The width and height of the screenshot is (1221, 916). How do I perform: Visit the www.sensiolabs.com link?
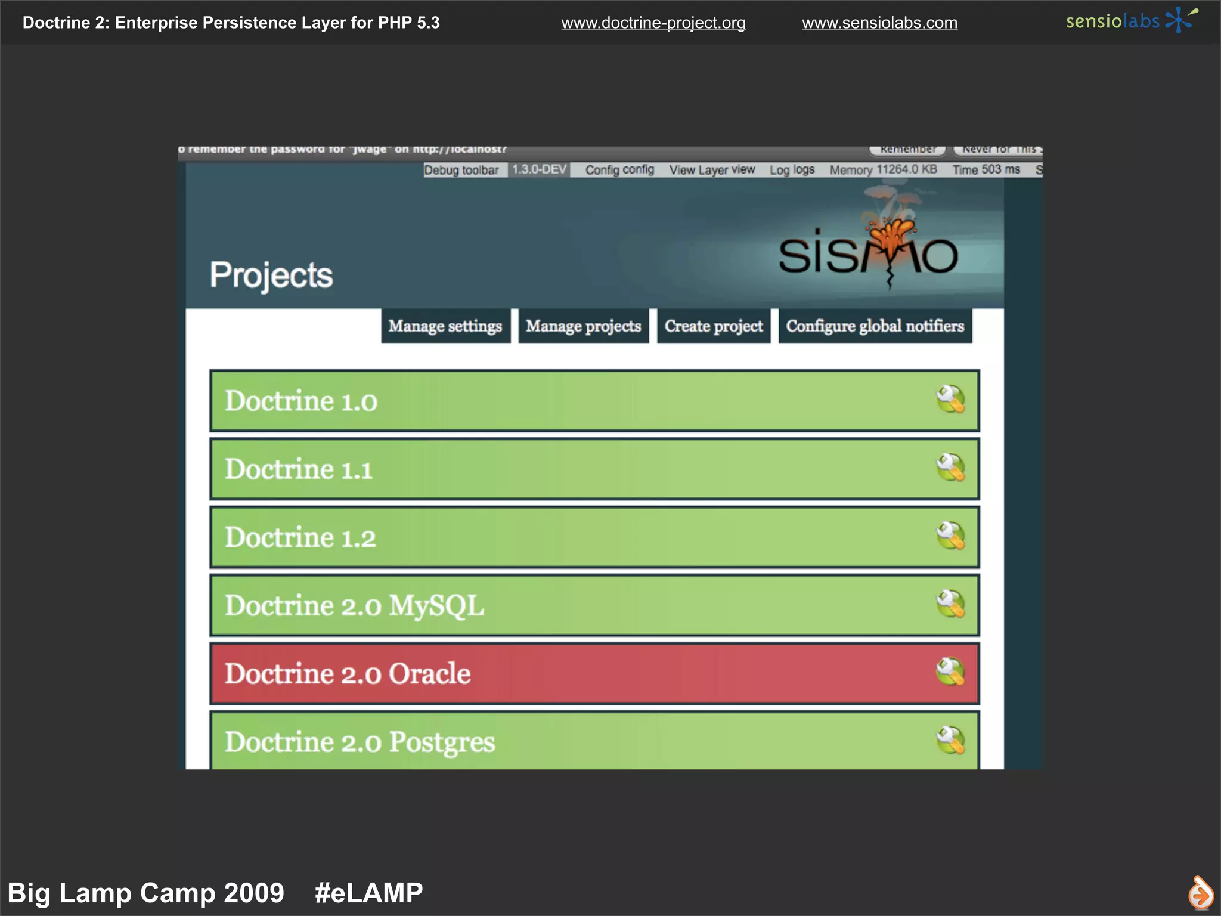click(879, 23)
